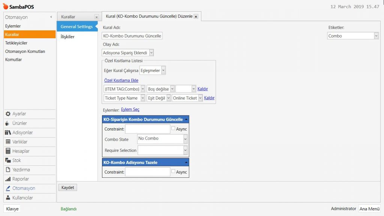This screenshot has width=384, height=216.
Task: Open the Varlıklar module icon
Action: tap(8, 142)
